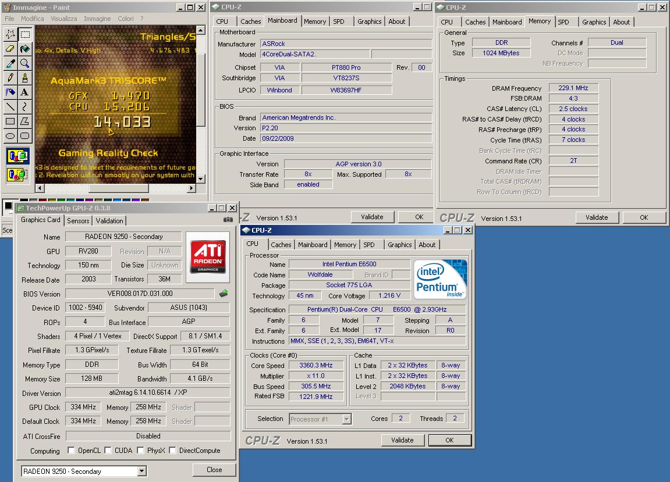The image size is (670, 482).
Task: Enable the DirectCompute checkbox
Action: (x=173, y=451)
